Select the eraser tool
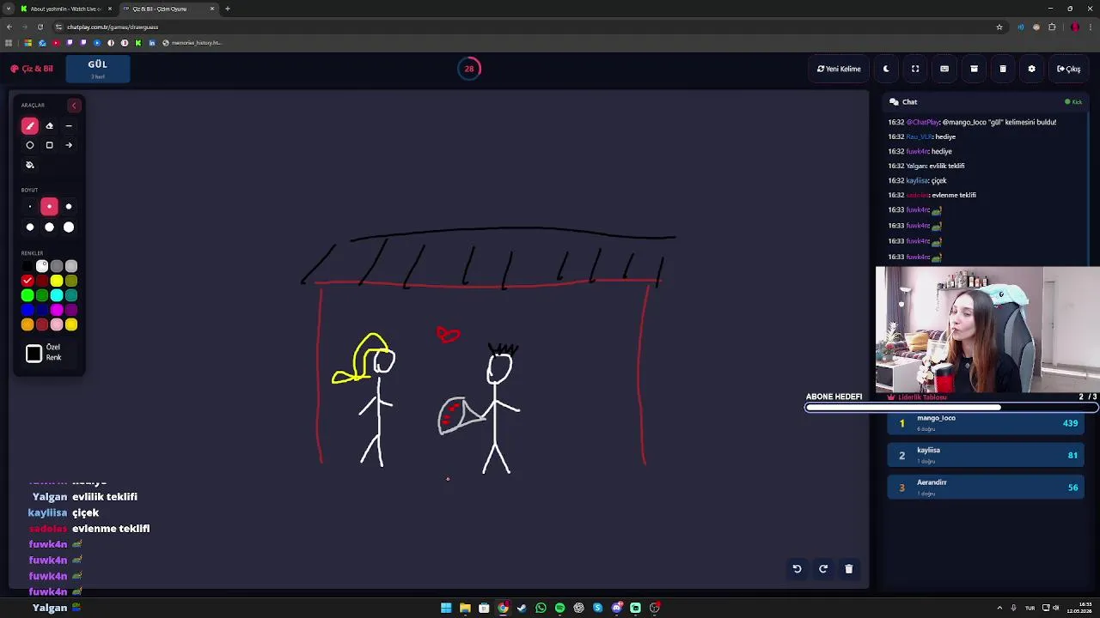 point(49,126)
